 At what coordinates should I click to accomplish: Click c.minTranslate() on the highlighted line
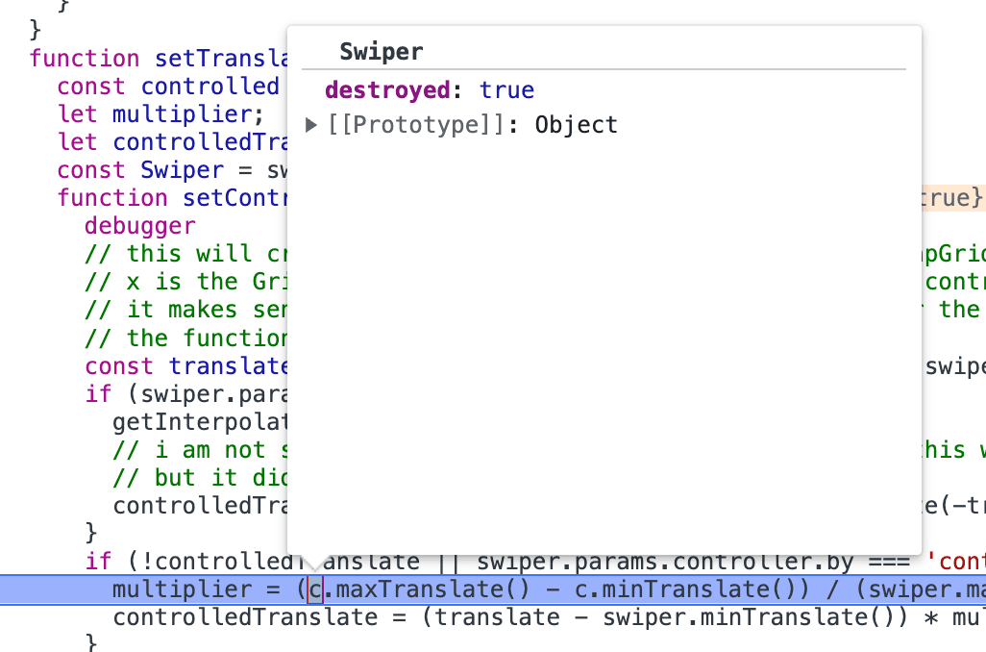691,589
